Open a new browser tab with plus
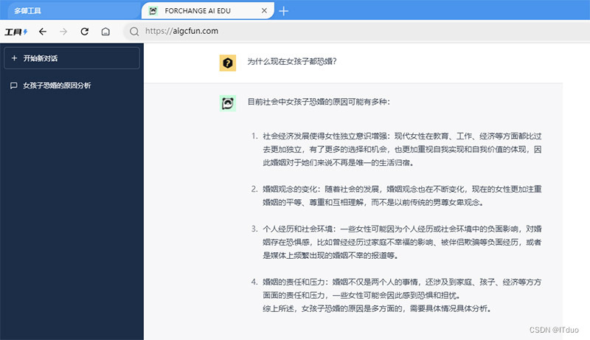The image size is (590, 340). [x=283, y=11]
